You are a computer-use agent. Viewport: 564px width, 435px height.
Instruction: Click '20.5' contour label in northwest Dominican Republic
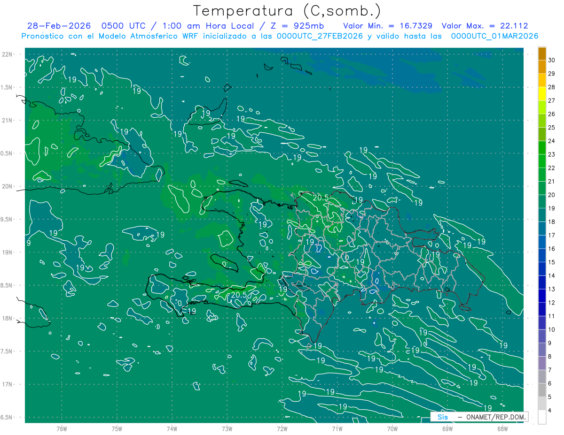(321, 198)
